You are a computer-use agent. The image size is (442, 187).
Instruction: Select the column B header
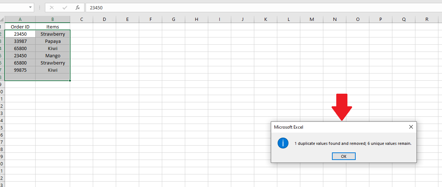[53, 19]
